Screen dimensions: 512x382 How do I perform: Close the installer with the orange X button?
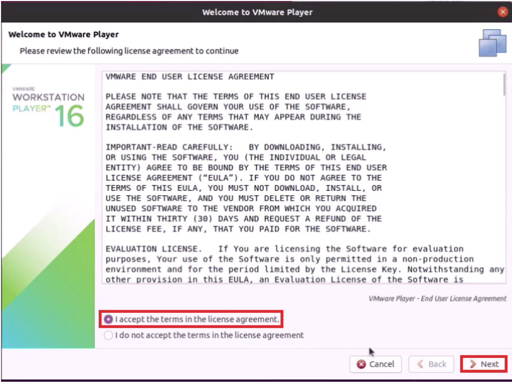502,12
